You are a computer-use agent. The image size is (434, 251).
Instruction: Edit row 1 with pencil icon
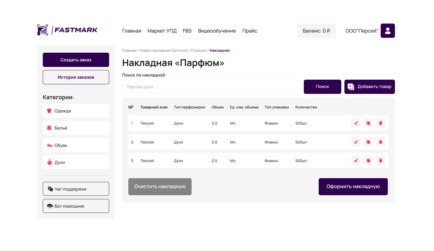(x=356, y=123)
